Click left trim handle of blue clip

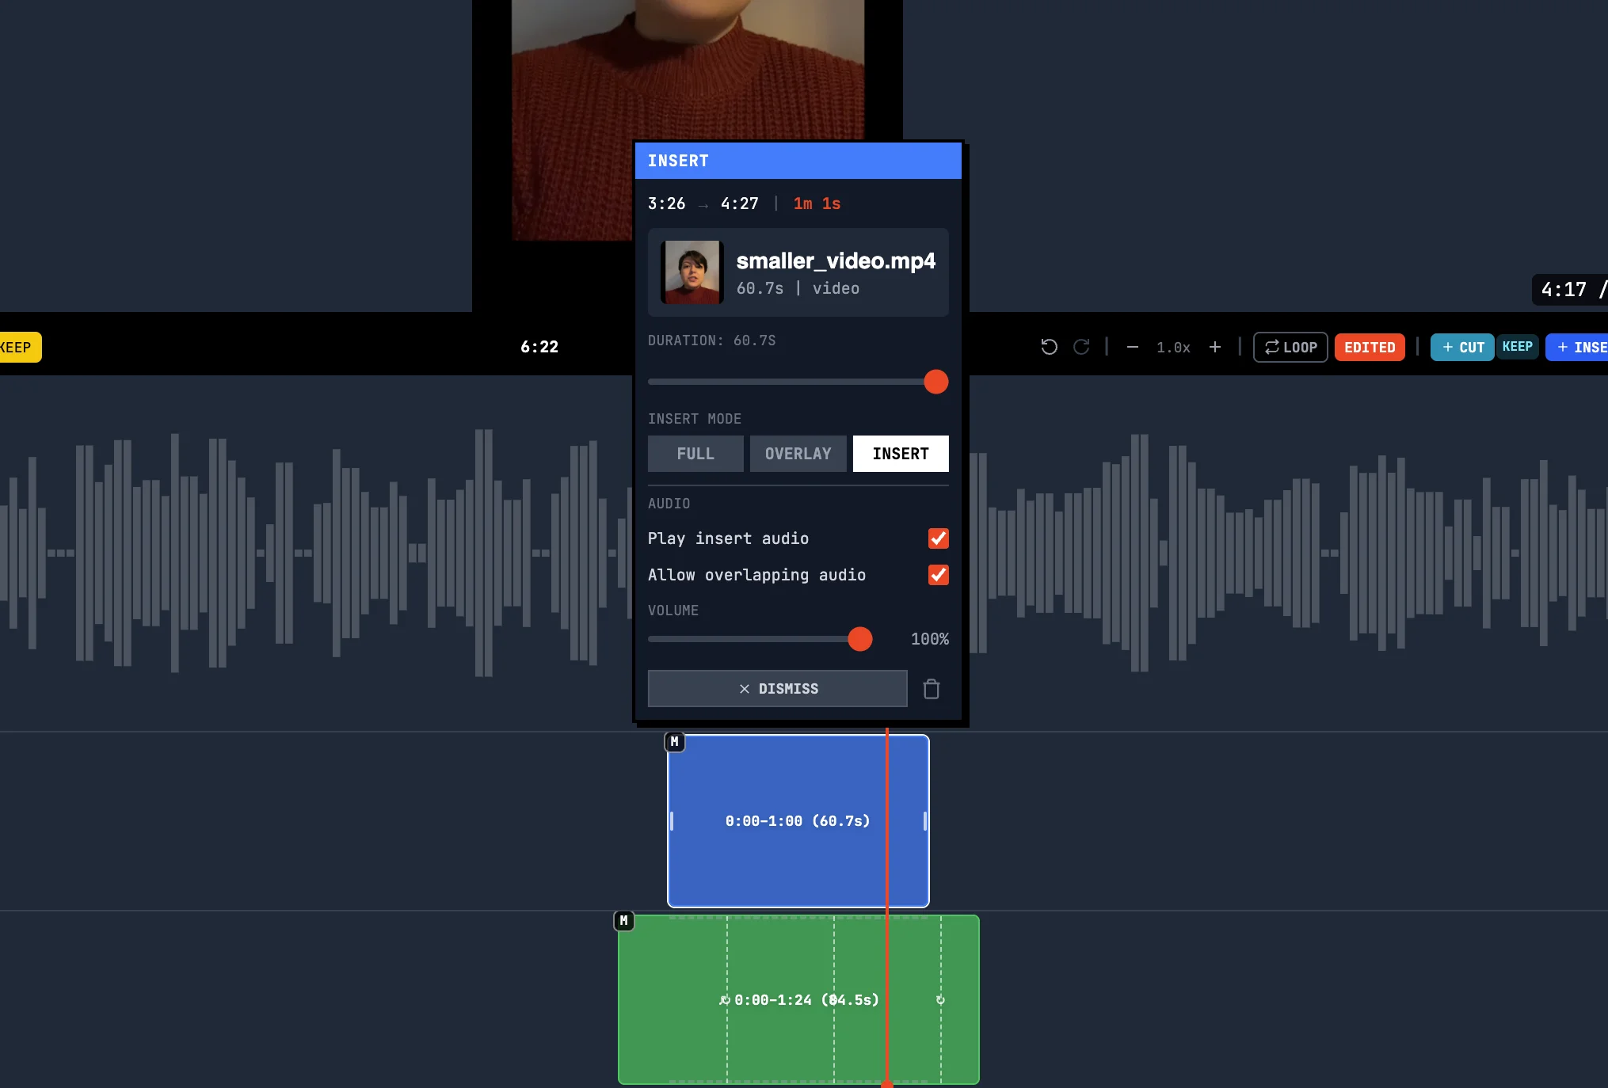[672, 821]
